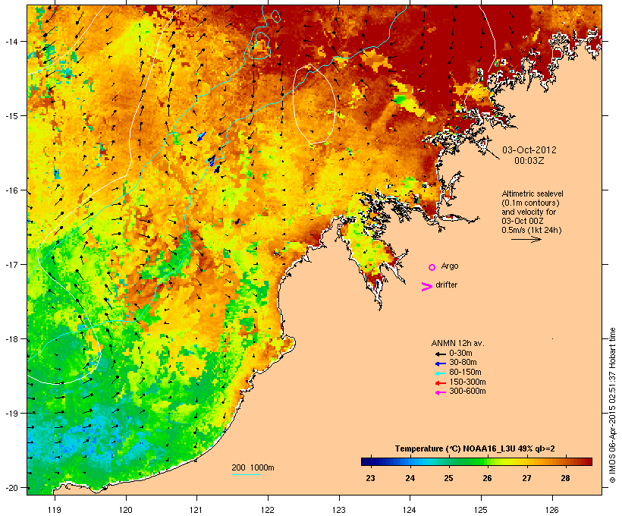The height and width of the screenshot is (516, 622).
Task: Click latitude axis label -19
Action: click(x=11, y=414)
